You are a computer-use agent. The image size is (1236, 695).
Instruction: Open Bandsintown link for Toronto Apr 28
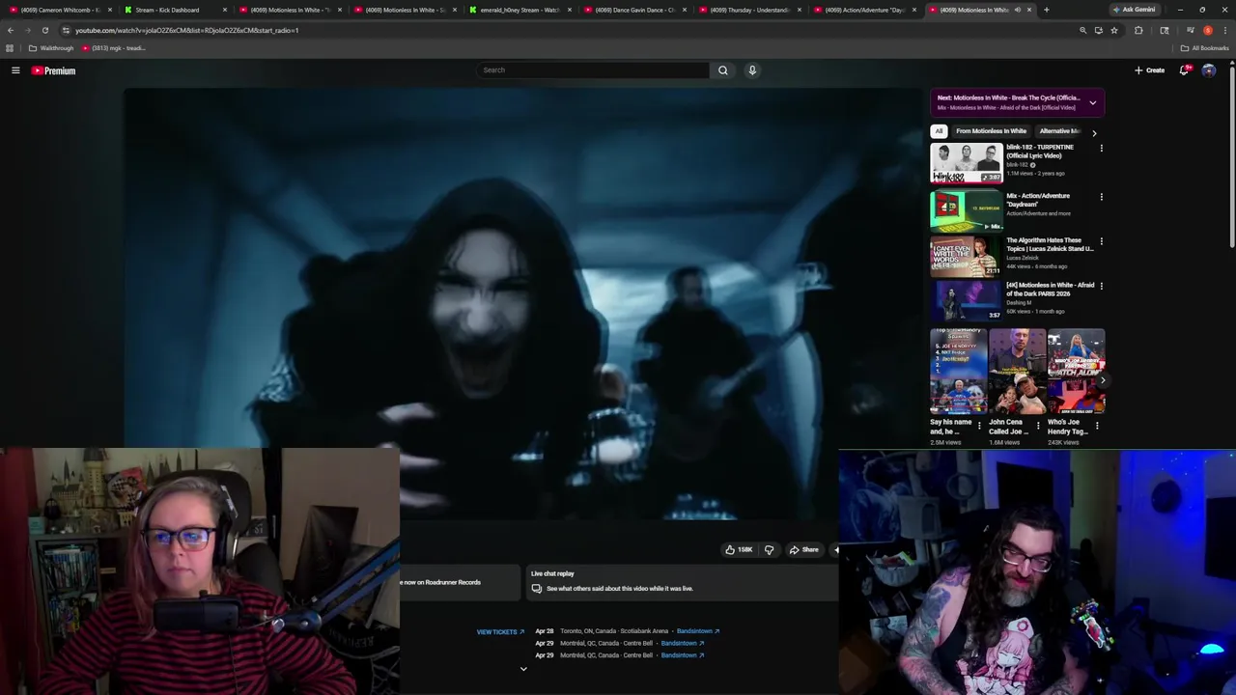click(x=697, y=631)
